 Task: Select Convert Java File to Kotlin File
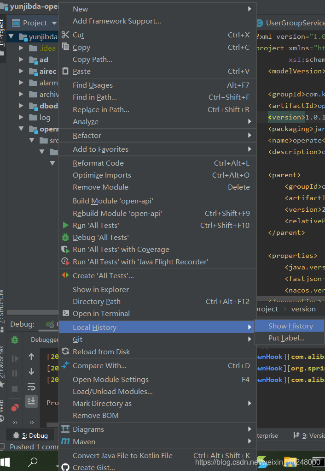pos(157,455)
